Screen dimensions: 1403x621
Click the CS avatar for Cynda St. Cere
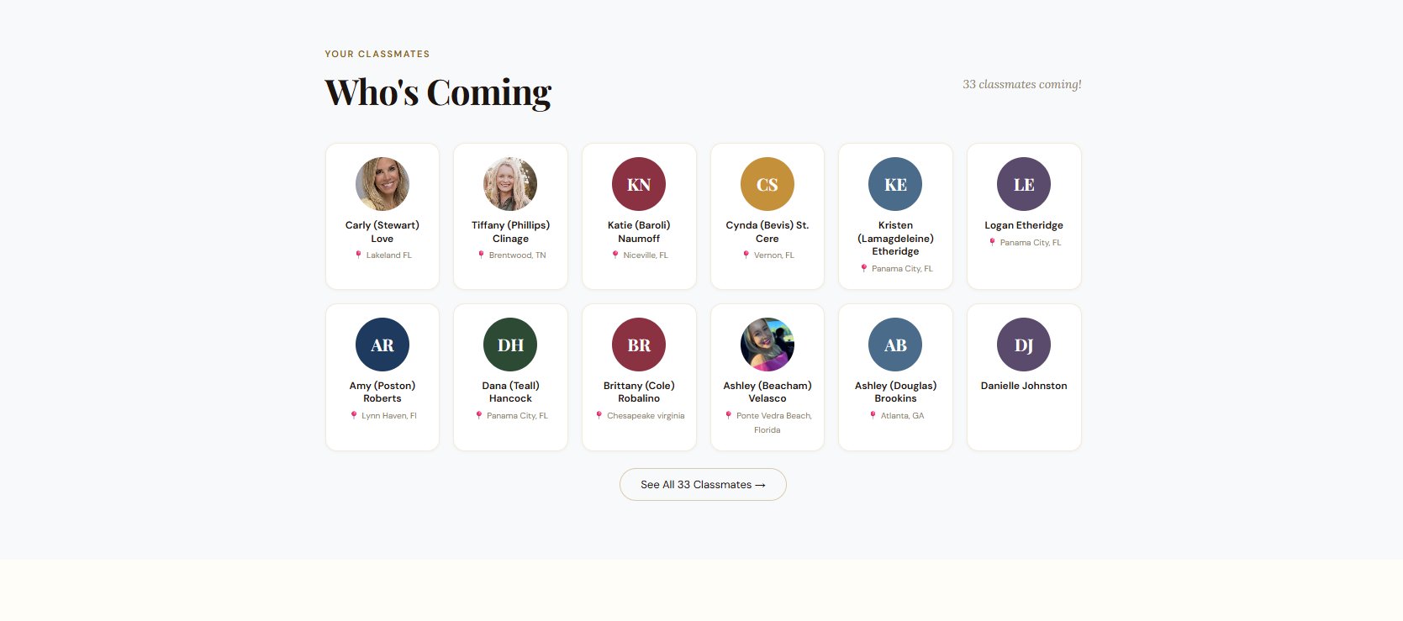click(x=767, y=184)
